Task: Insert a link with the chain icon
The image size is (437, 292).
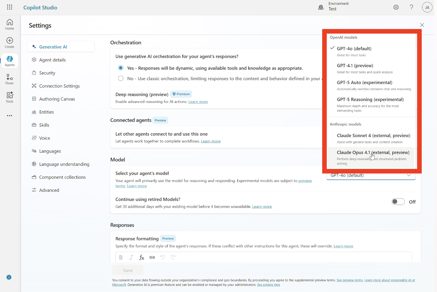Action: (x=152, y=257)
